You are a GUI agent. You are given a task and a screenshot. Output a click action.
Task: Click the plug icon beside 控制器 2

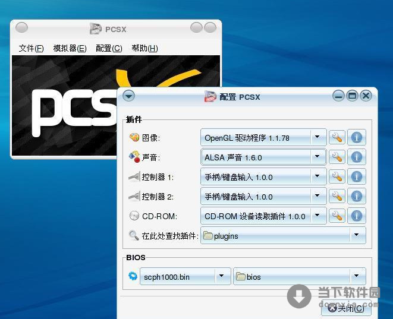(134, 196)
